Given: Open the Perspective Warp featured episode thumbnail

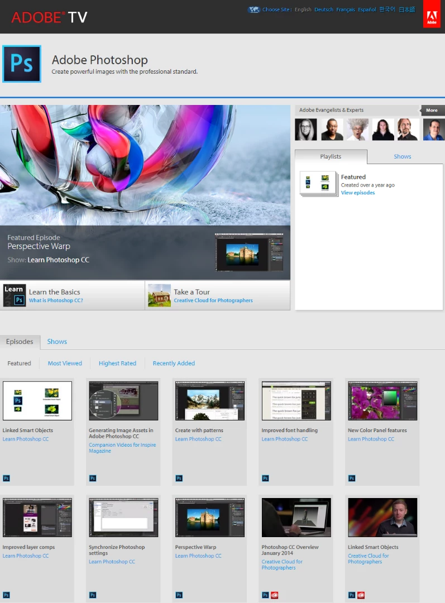Looking at the screenshot, I should click(249, 252).
